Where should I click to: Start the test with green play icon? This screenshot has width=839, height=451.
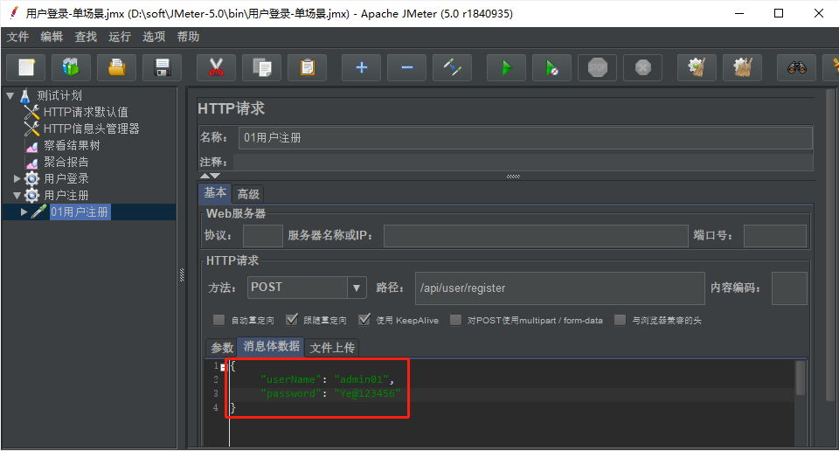click(x=506, y=67)
